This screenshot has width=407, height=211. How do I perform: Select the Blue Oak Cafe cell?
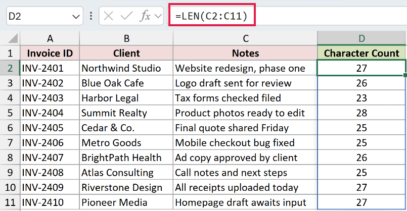click(126, 83)
